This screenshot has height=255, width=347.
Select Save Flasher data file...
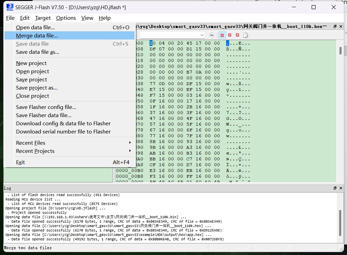tap(69, 115)
